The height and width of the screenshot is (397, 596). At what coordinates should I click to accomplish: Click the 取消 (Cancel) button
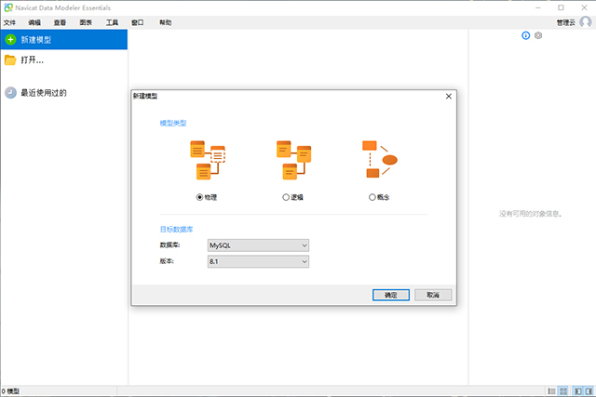tap(433, 295)
